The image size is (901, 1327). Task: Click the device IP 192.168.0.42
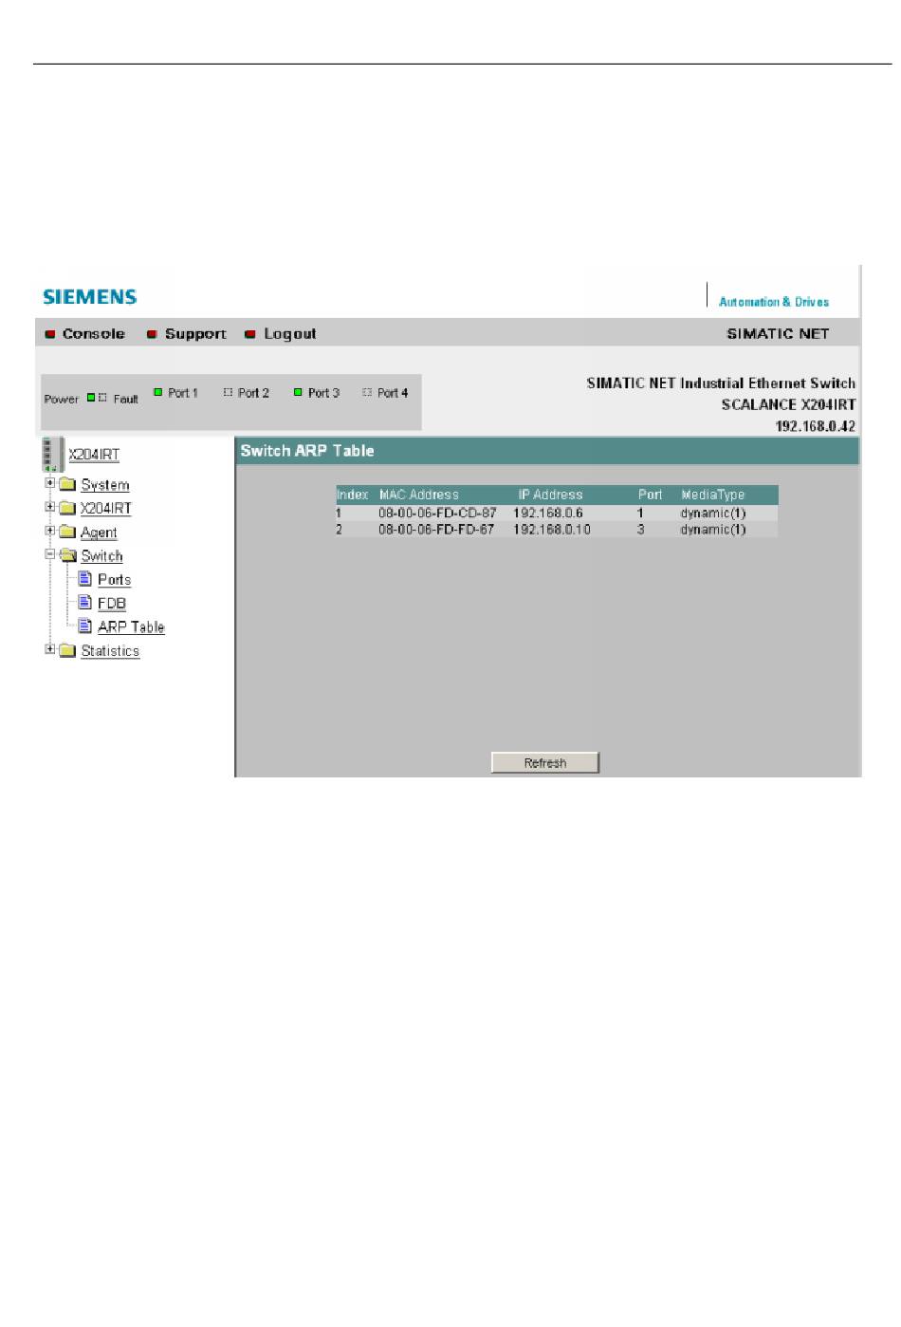coord(816,426)
